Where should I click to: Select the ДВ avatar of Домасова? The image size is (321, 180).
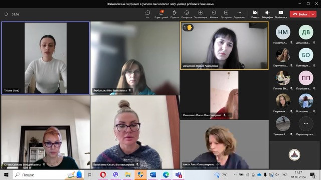[306, 32]
